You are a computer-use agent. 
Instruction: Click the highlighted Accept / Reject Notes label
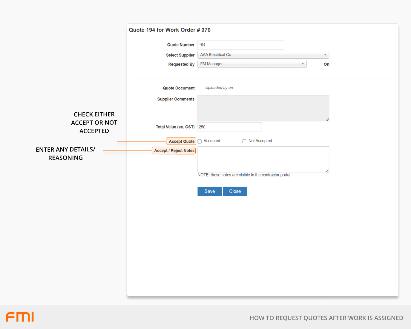174,150
